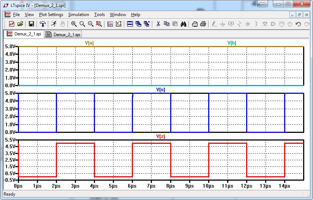The image size is (313, 200).
Task: Click the Autorange plot icon
Action: point(119,24)
